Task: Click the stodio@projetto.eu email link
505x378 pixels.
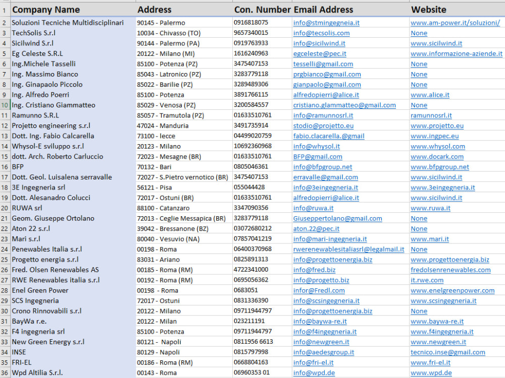Action: pos(323,125)
